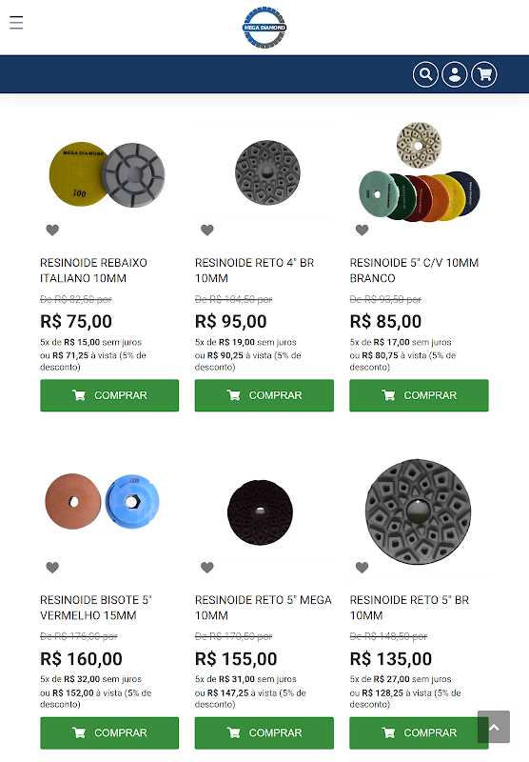529x762 pixels.
Task: Open Resinoide Reto 5" Mega 10MM title link
Action: [263, 608]
